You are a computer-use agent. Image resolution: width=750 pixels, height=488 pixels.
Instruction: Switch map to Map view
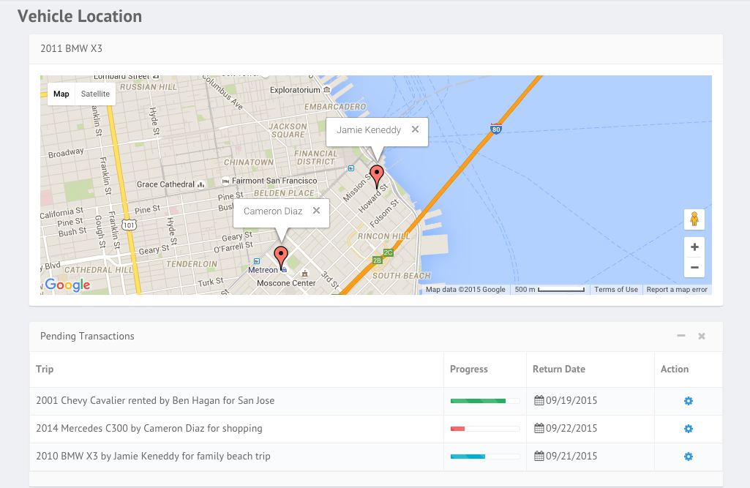click(x=61, y=94)
